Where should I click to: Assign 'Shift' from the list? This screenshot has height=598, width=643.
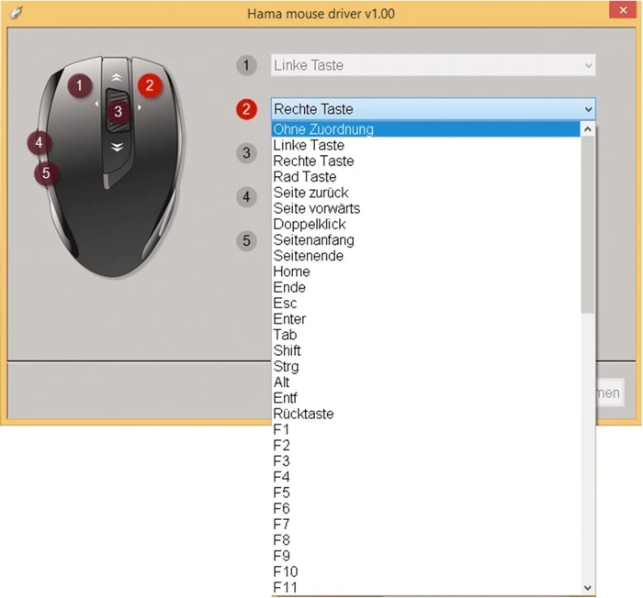click(x=425, y=350)
